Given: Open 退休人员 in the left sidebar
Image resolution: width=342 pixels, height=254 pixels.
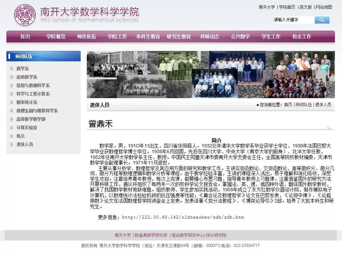Looking at the screenshot, I should click(25, 144).
